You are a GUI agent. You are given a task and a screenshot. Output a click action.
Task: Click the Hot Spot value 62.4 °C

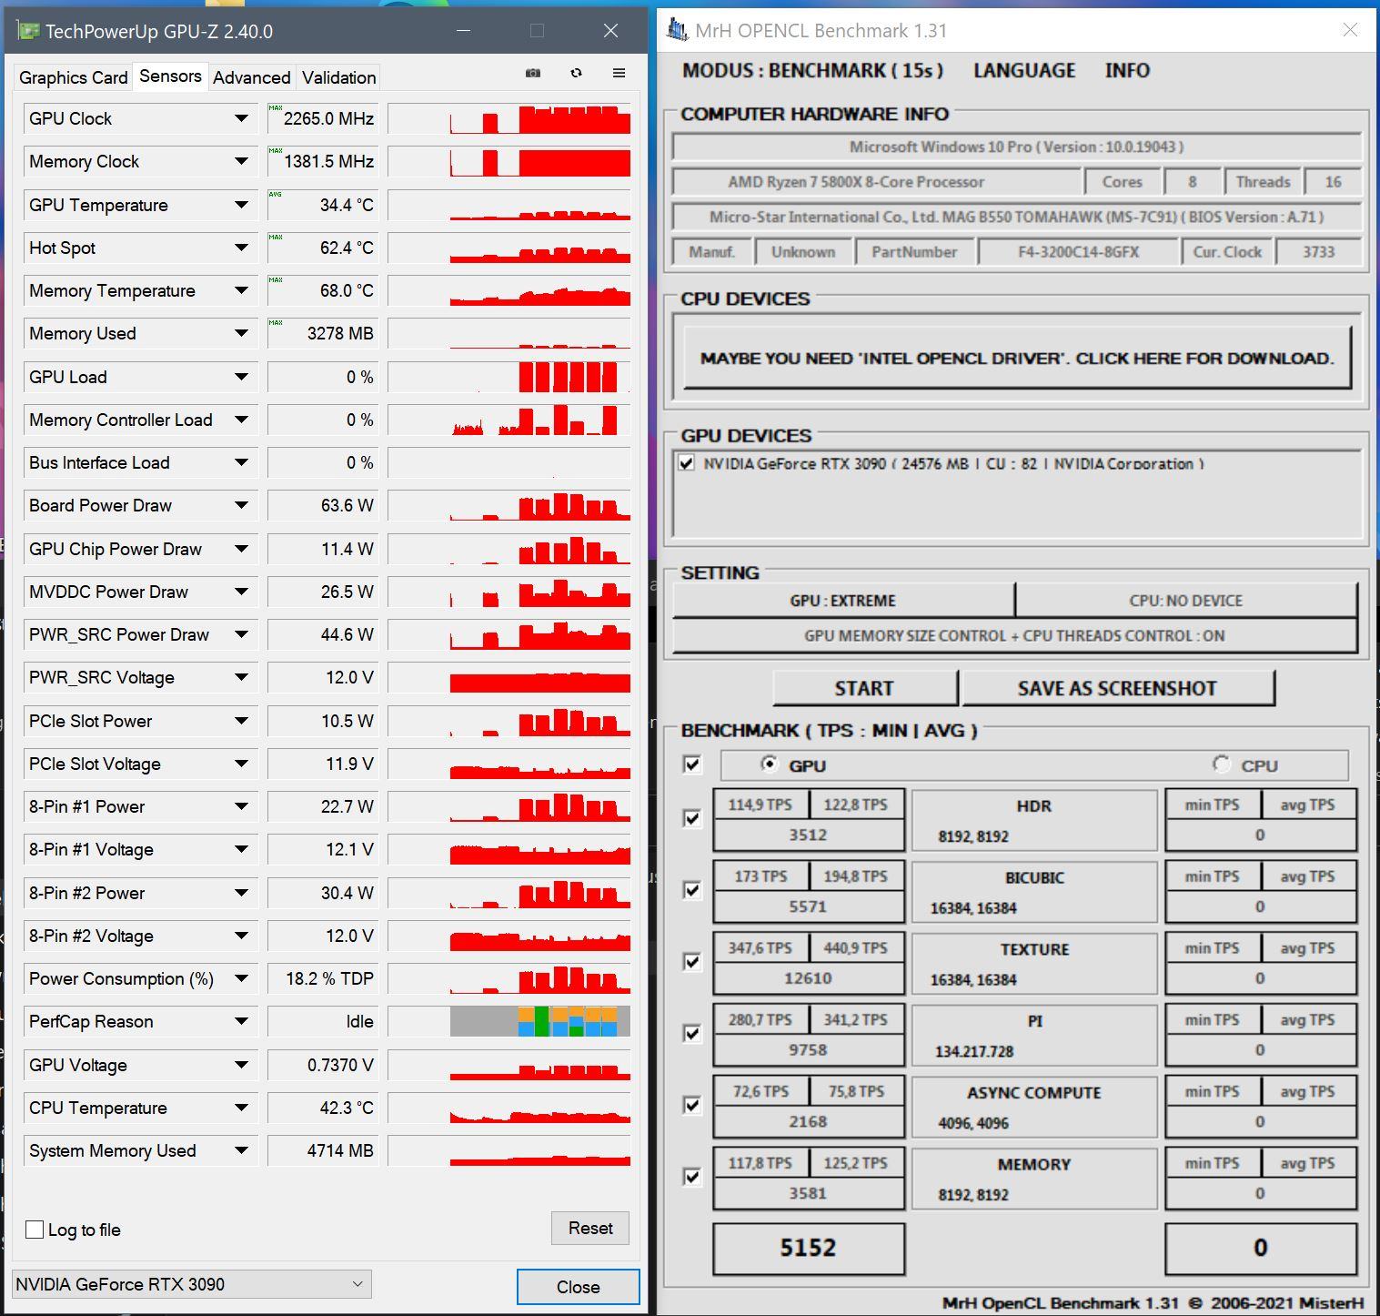tap(322, 248)
